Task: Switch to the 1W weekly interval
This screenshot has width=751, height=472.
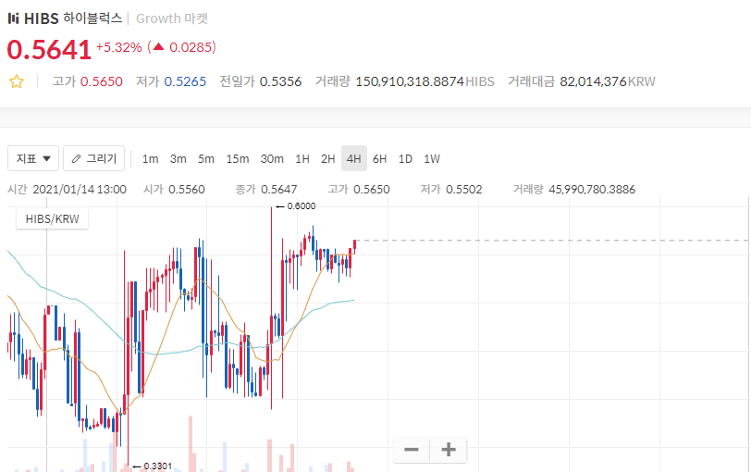Action: [432, 158]
